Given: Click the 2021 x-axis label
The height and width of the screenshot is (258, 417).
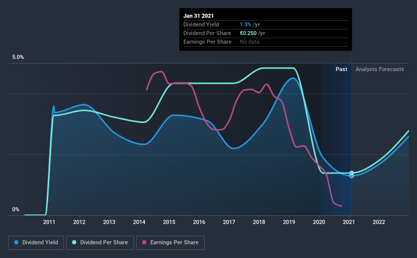Looking at the screenshot, I should [x=348, y=222].
